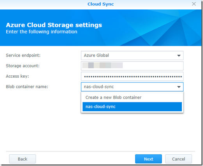Viewport: 203px width, 166px height.
Task: Choose 'Create a new Blob container' option
Action: point(132,98)
